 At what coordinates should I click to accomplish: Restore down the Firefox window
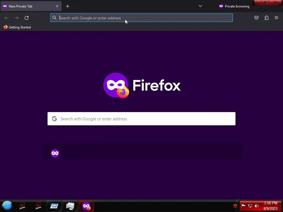coord(265,2)
